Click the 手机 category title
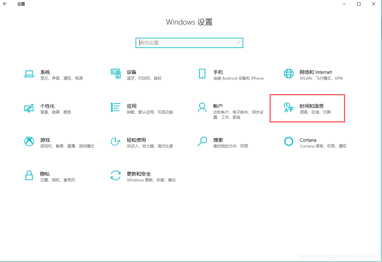382x262 pixels. point(218,72)
